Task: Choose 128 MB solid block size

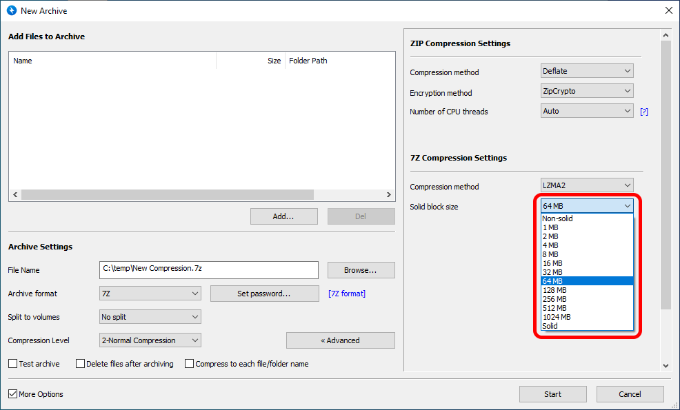Action: pyautogui.click(x=554, y=290)
